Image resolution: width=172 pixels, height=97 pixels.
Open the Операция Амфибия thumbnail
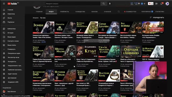[131, 51]
